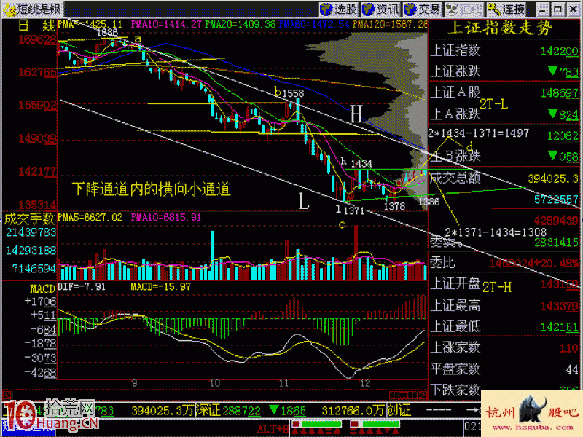Click the globe icon beside 资讯
This screenshot has height=437, width=583.
coord(369,9)
